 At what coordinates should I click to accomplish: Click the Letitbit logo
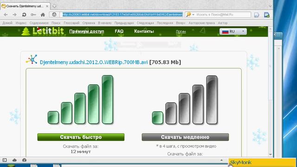[x=43, y=31]
